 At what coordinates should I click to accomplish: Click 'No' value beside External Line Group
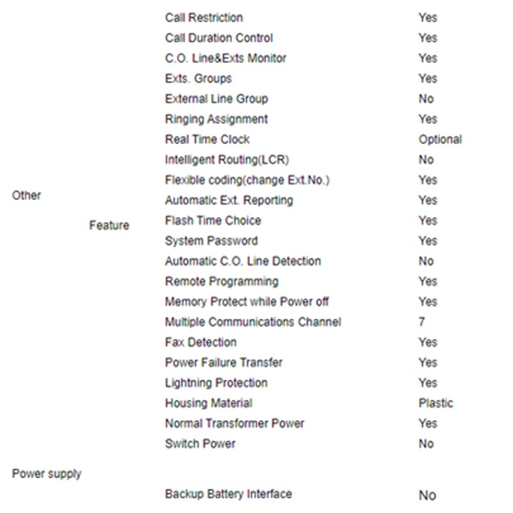426,99
